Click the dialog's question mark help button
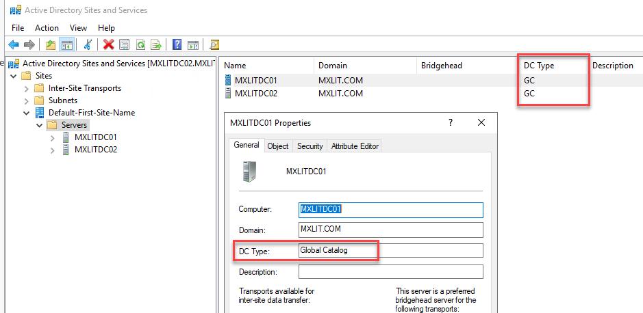The height and width of the screenshot is (313, 643). click(450, 123)
